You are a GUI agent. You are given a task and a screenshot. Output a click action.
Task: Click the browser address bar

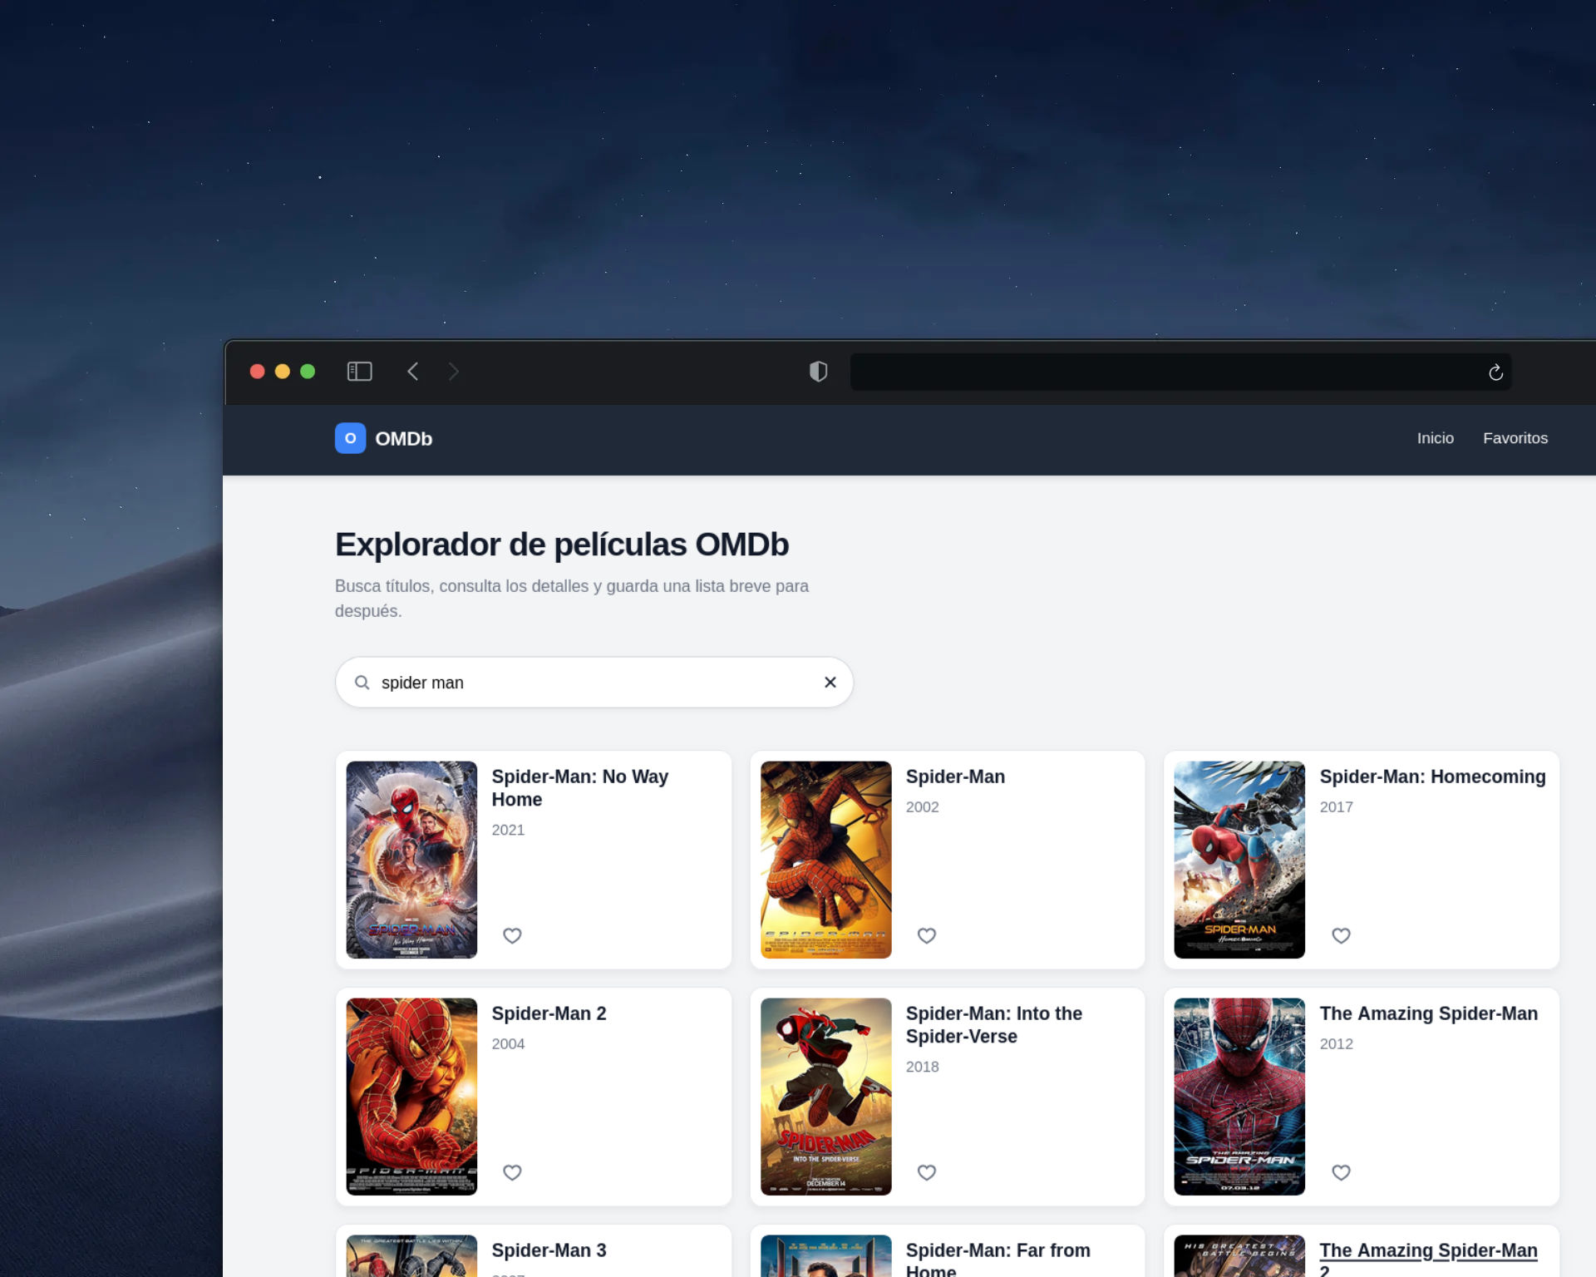click(x=1180, y=372)
